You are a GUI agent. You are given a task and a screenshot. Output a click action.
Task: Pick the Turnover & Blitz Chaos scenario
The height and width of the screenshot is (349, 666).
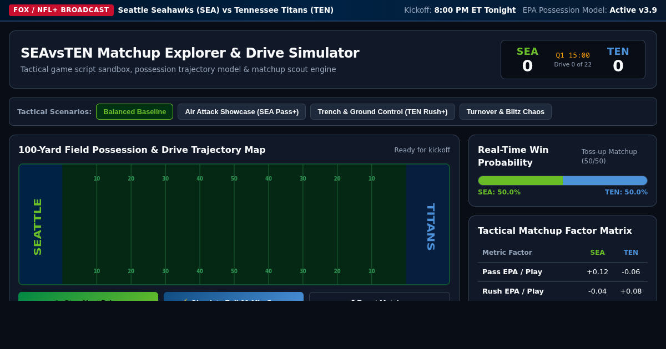(x=505, y=111)
